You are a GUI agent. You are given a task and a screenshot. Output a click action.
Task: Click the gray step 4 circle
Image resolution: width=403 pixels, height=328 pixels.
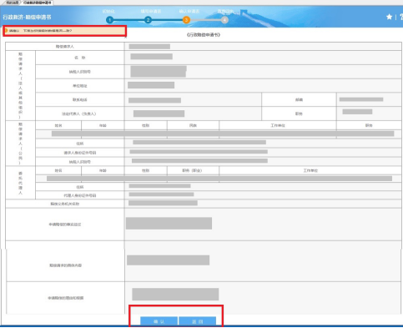224,20
